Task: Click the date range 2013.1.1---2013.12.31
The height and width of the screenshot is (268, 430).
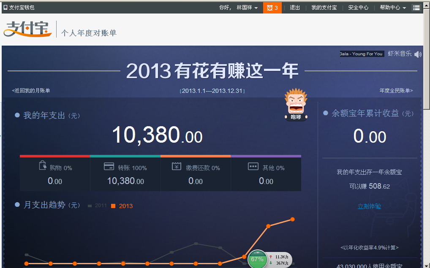Action: pyautogui.click(x=212, y=91)
